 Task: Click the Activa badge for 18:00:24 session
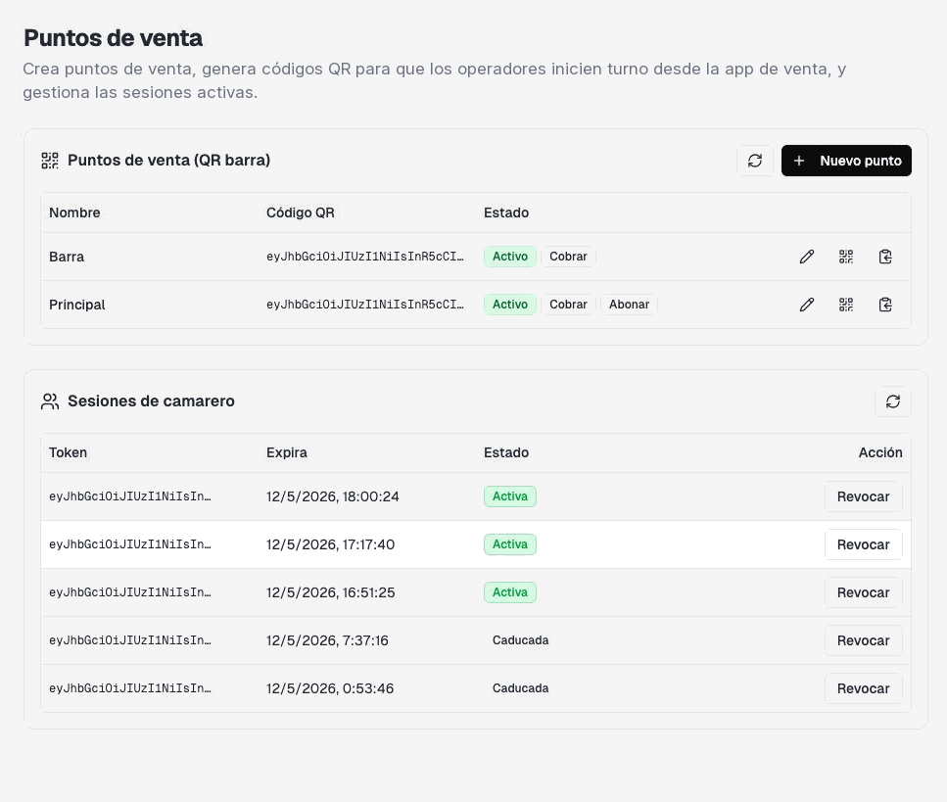(510, 496)
